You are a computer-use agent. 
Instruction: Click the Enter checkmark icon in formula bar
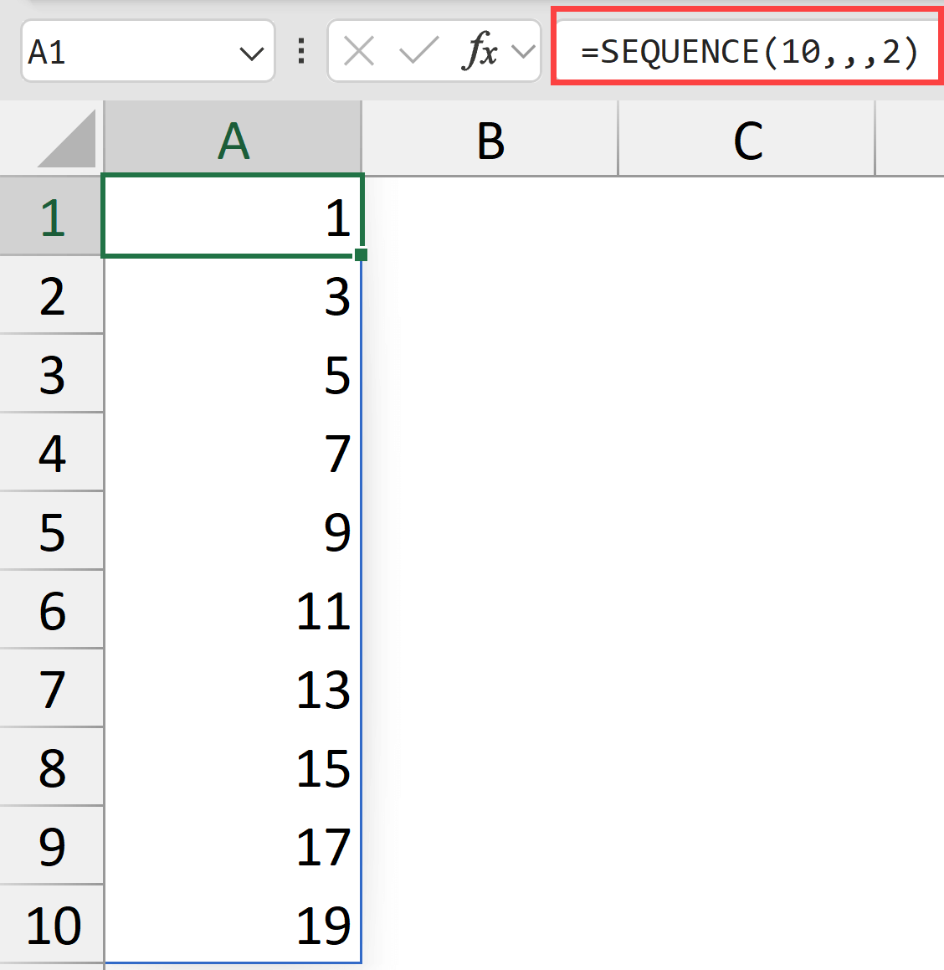[418, 51]
